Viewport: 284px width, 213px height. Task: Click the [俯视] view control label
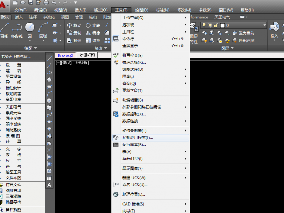66,63
